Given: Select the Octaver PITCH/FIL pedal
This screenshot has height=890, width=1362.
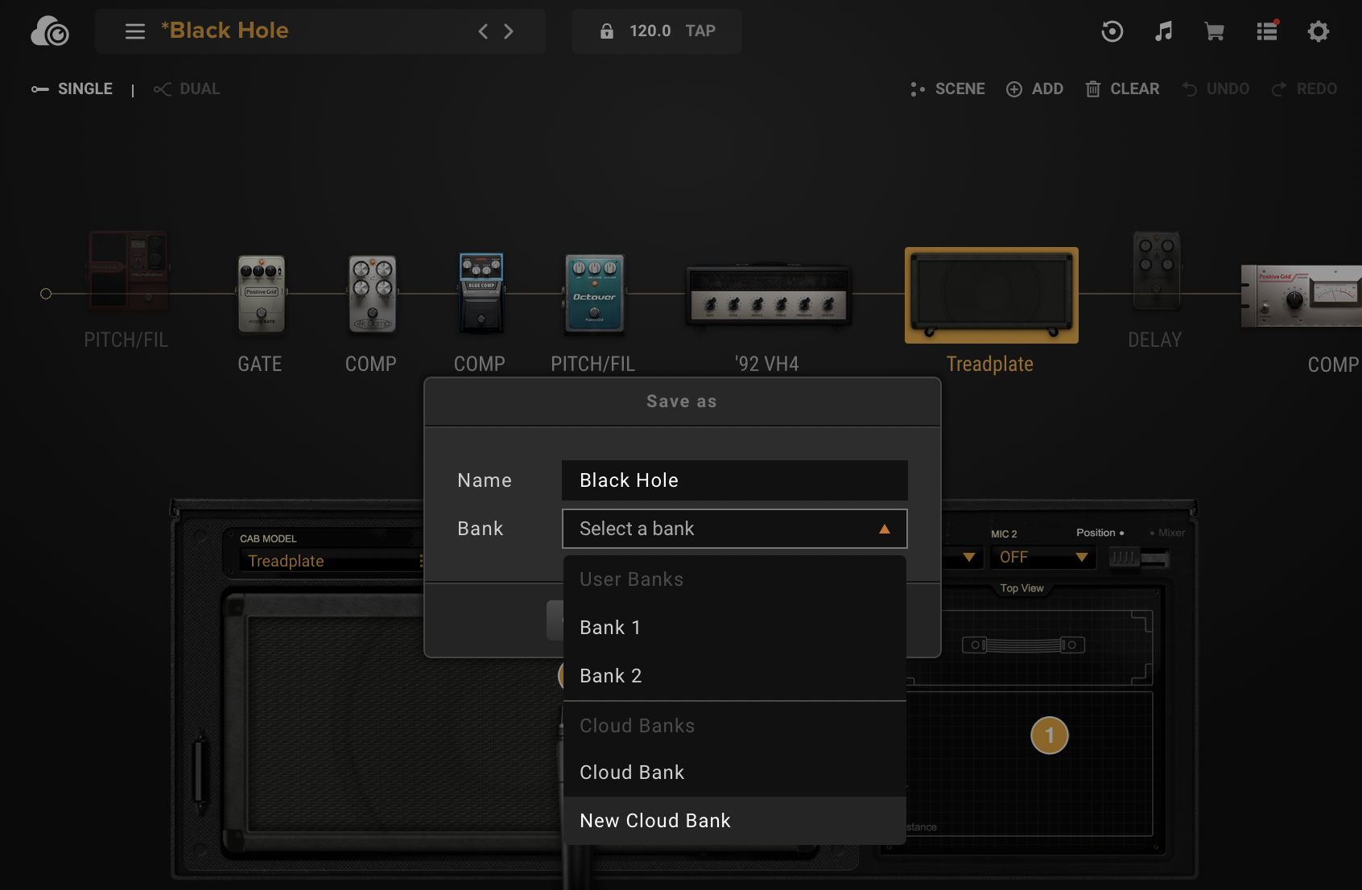Looking at the screenshot, I should point(594,294).
